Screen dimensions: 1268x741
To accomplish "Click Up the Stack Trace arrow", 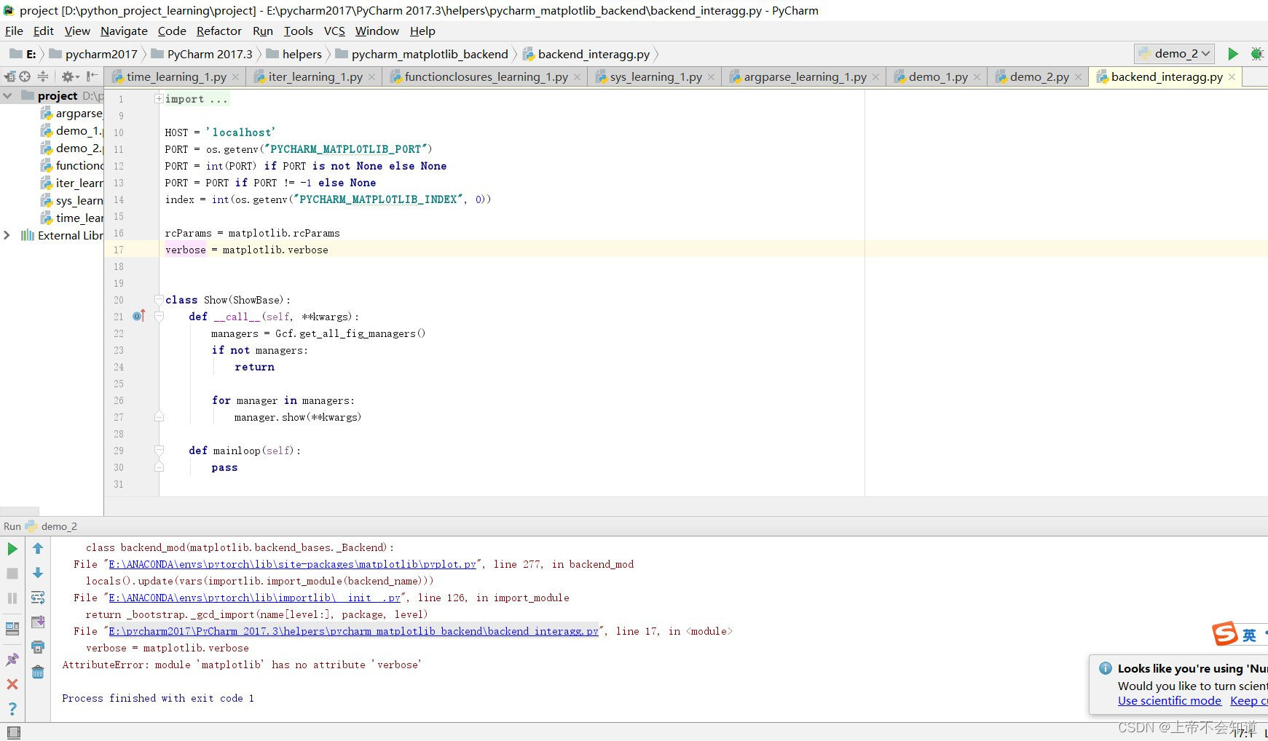I will pyautogui.click(x=38, y=549).
